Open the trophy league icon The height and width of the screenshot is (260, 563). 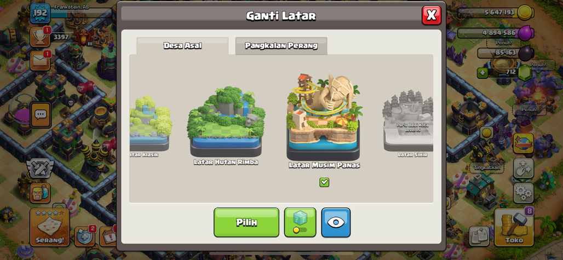tap(40, 37)
